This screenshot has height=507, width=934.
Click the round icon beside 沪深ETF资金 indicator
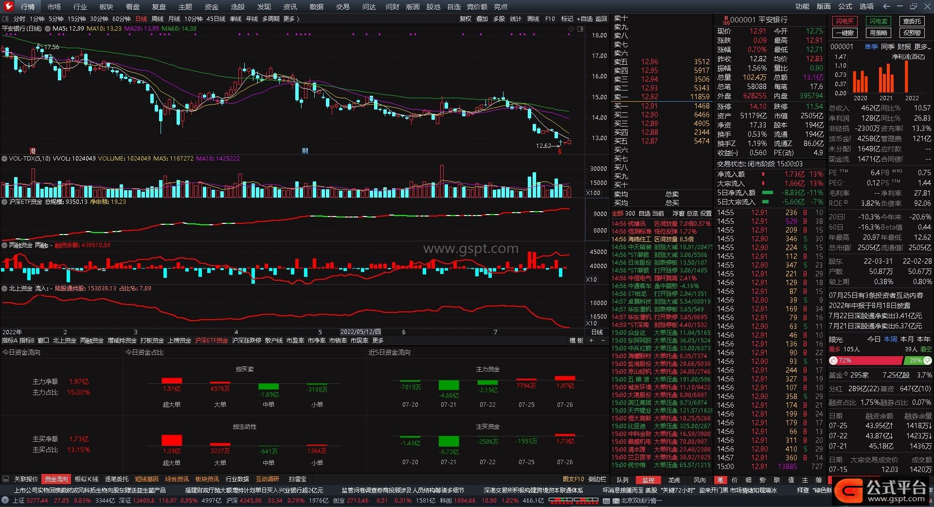point(4,201)
